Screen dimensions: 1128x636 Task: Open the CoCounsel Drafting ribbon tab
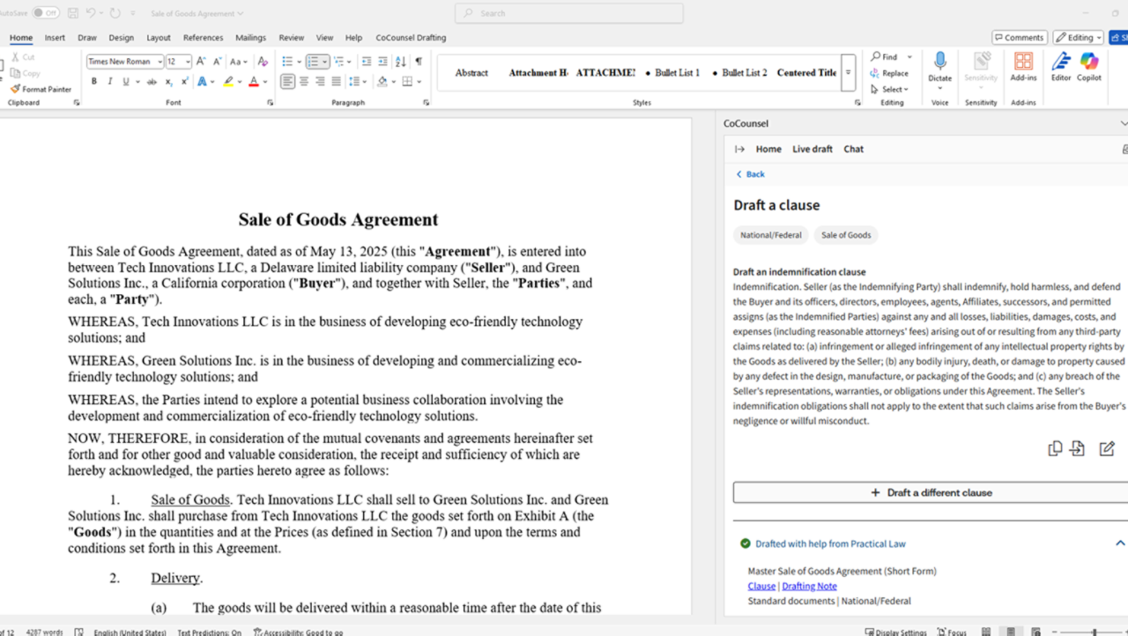click(x=411, y=38)
